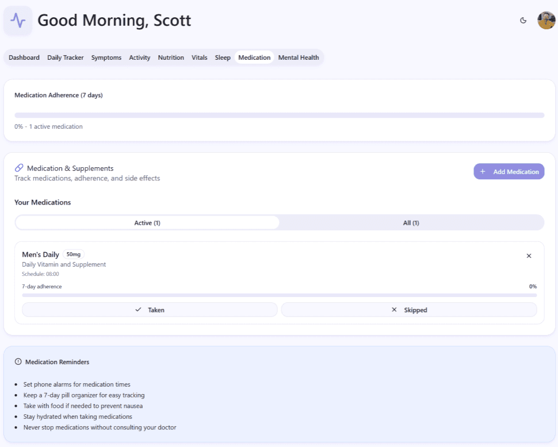Toggle dark mode moon icon

click(x=523, y=20)
